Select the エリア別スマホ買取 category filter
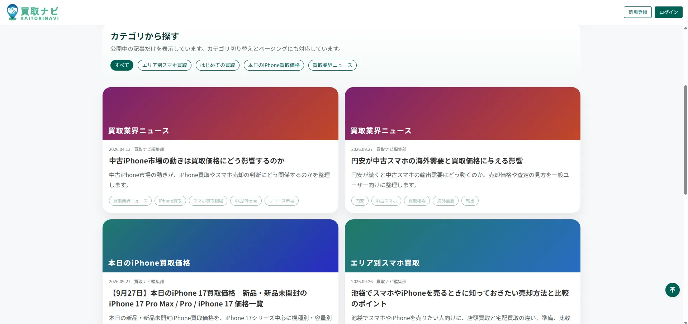688x324 pixels. [x=165, y=65]
